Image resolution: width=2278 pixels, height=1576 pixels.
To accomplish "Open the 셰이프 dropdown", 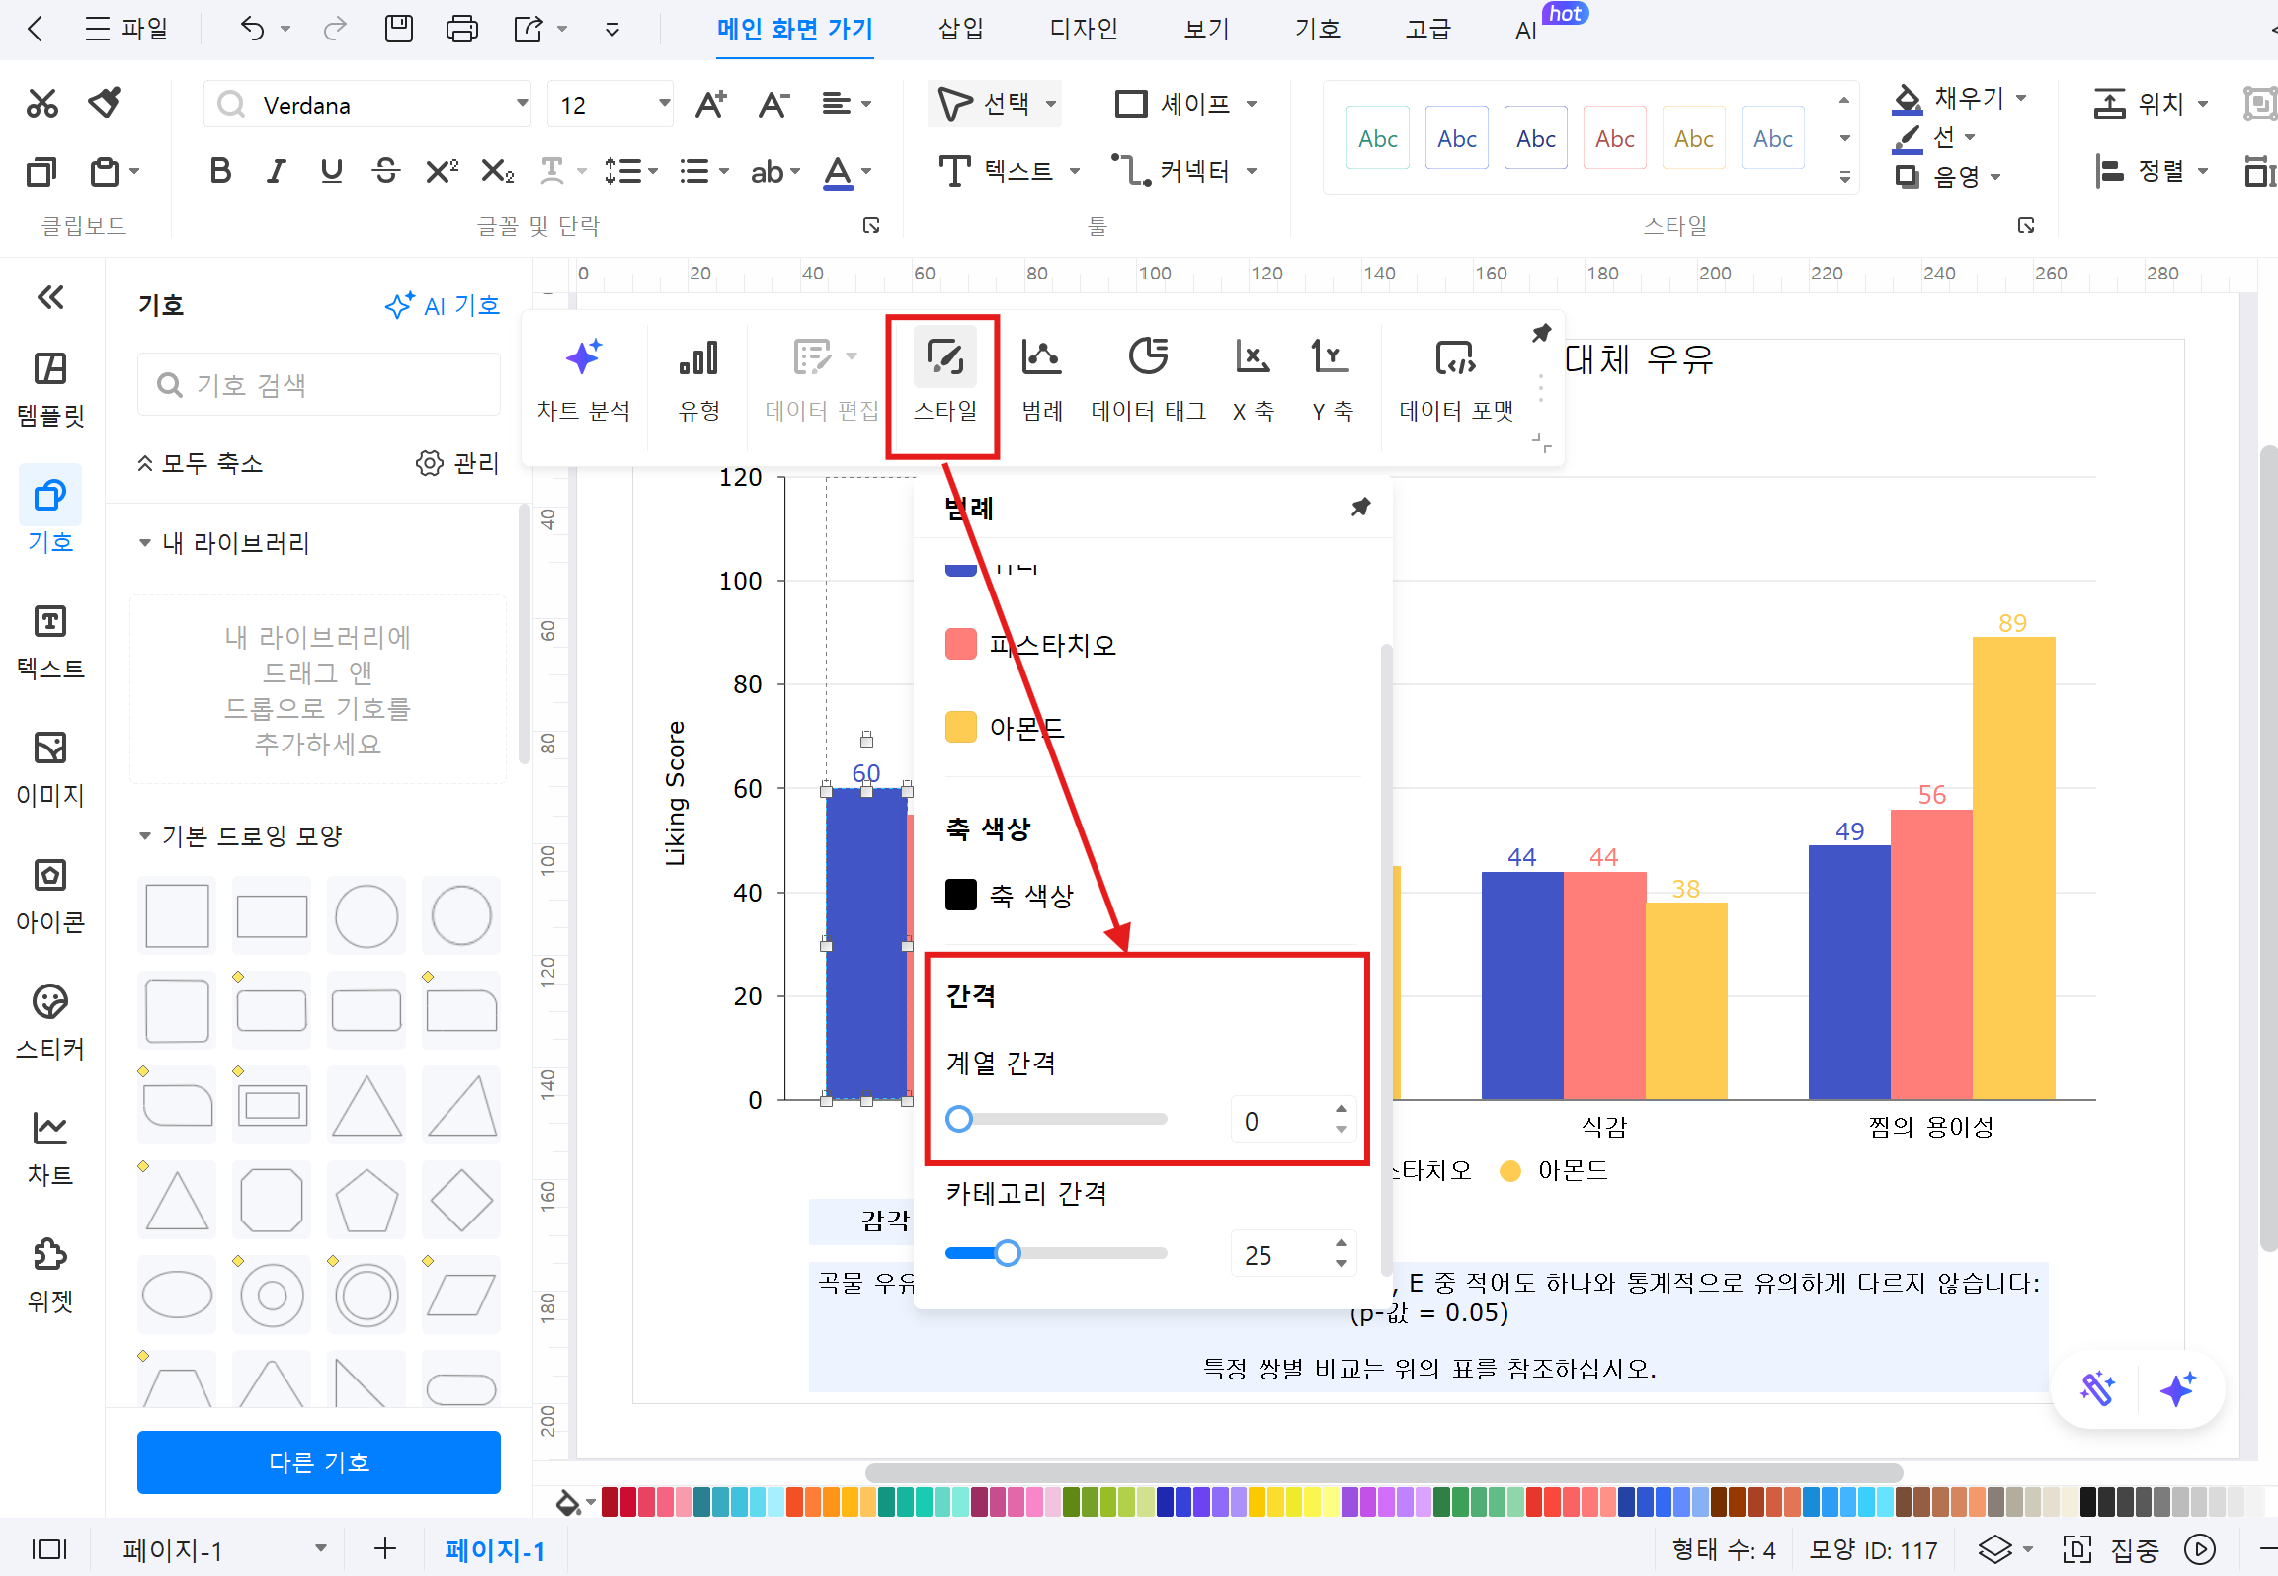I will [1252, 104].
